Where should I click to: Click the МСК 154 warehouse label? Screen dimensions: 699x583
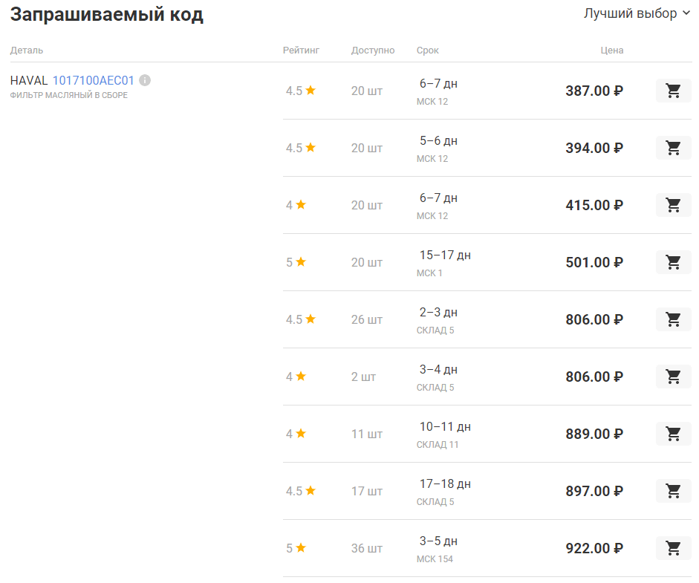435,558
